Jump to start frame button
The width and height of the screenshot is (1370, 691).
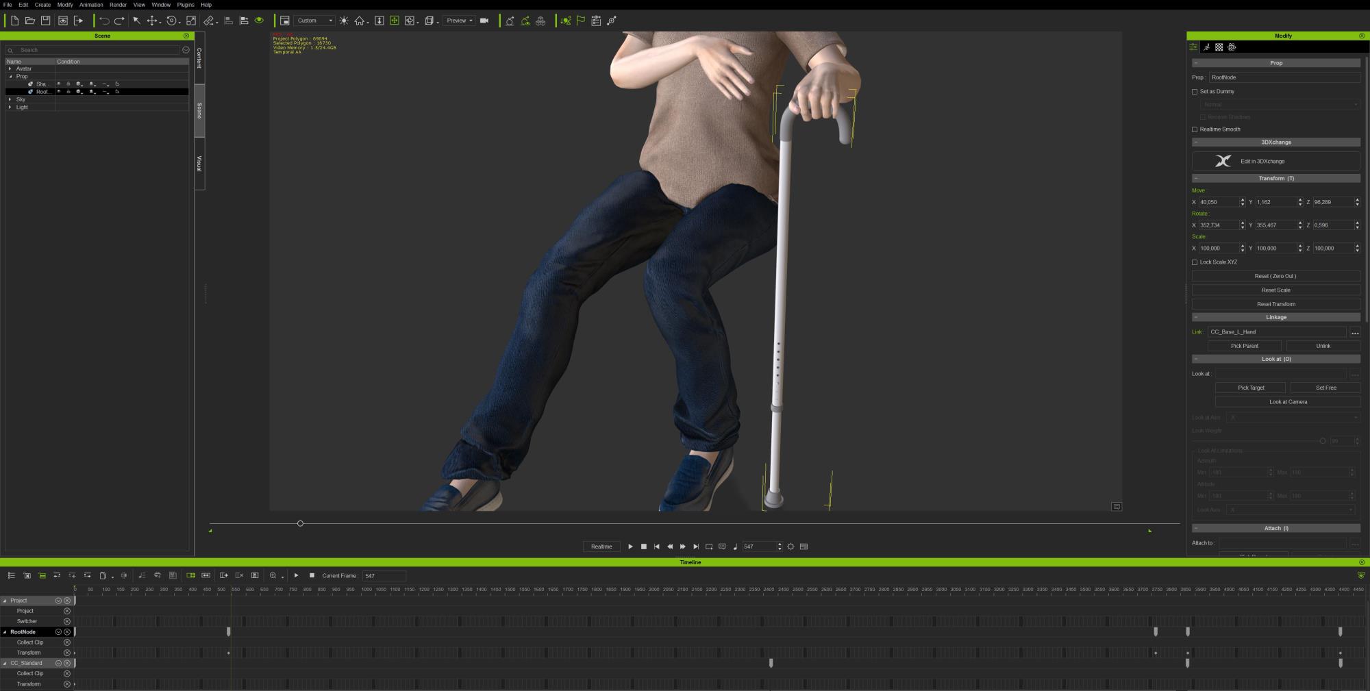(x=656, y=546)
